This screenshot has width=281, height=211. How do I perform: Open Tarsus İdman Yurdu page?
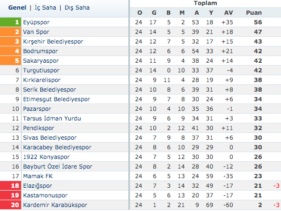coord(52,118)
